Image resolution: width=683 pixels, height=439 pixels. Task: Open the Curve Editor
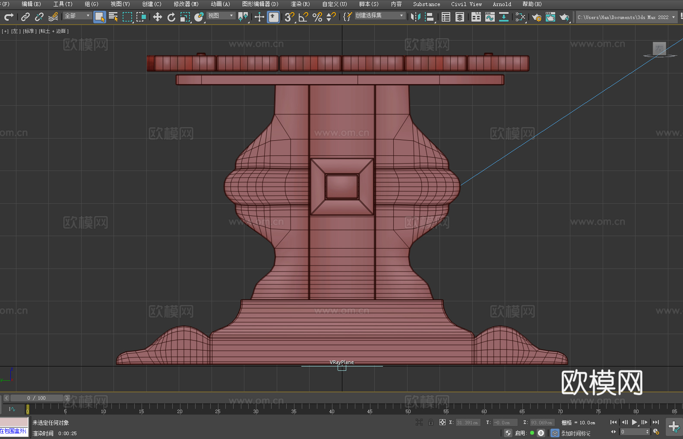(490, 17)
